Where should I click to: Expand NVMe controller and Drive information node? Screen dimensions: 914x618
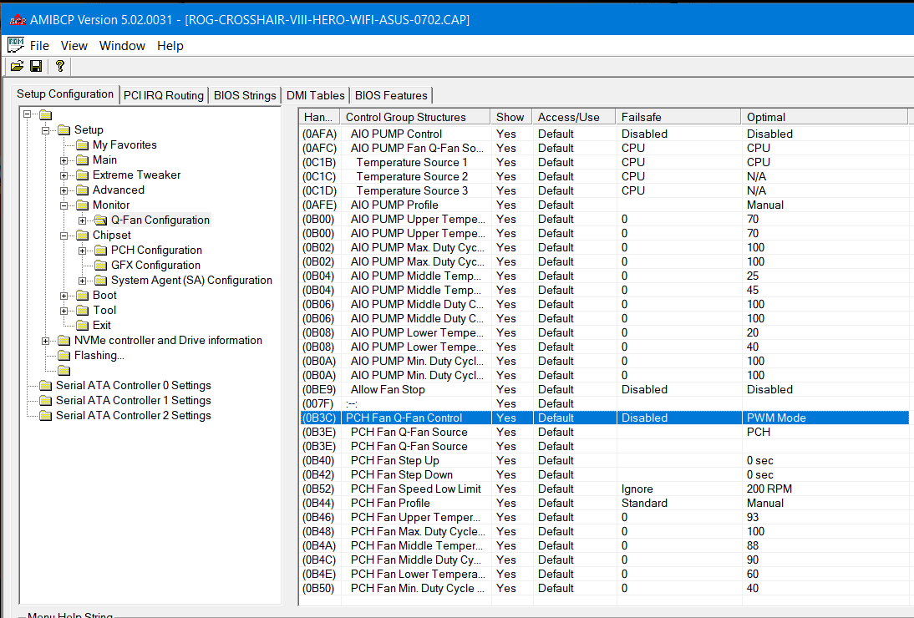pyautogui.click(x=45, y=342)
